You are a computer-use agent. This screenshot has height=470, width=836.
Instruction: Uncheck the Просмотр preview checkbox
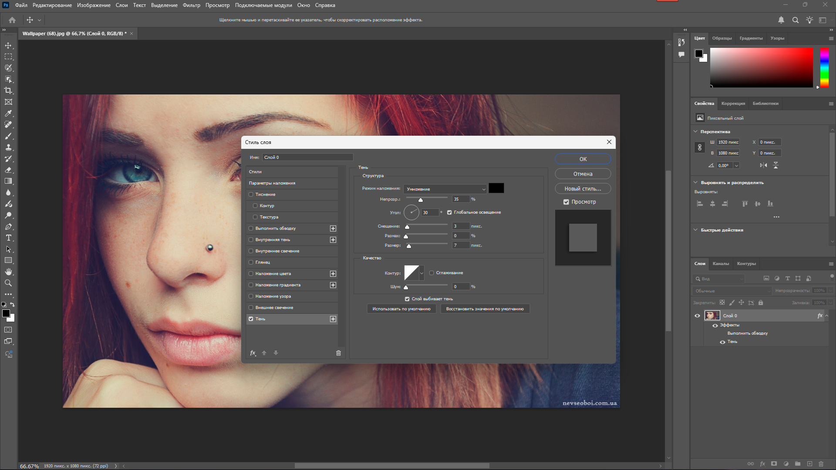pyautogui.click(x=566, y=202)
